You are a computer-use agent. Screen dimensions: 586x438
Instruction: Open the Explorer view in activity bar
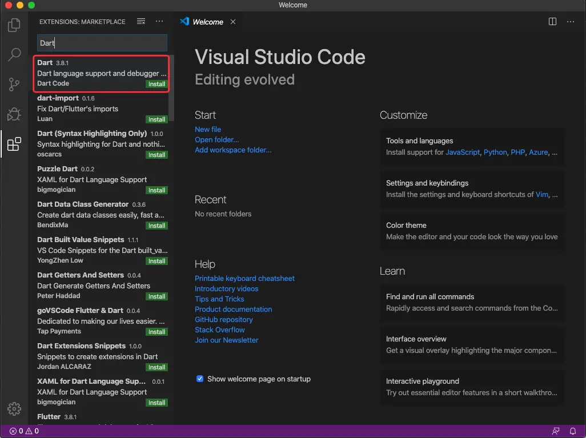click(x=14, y=25)
